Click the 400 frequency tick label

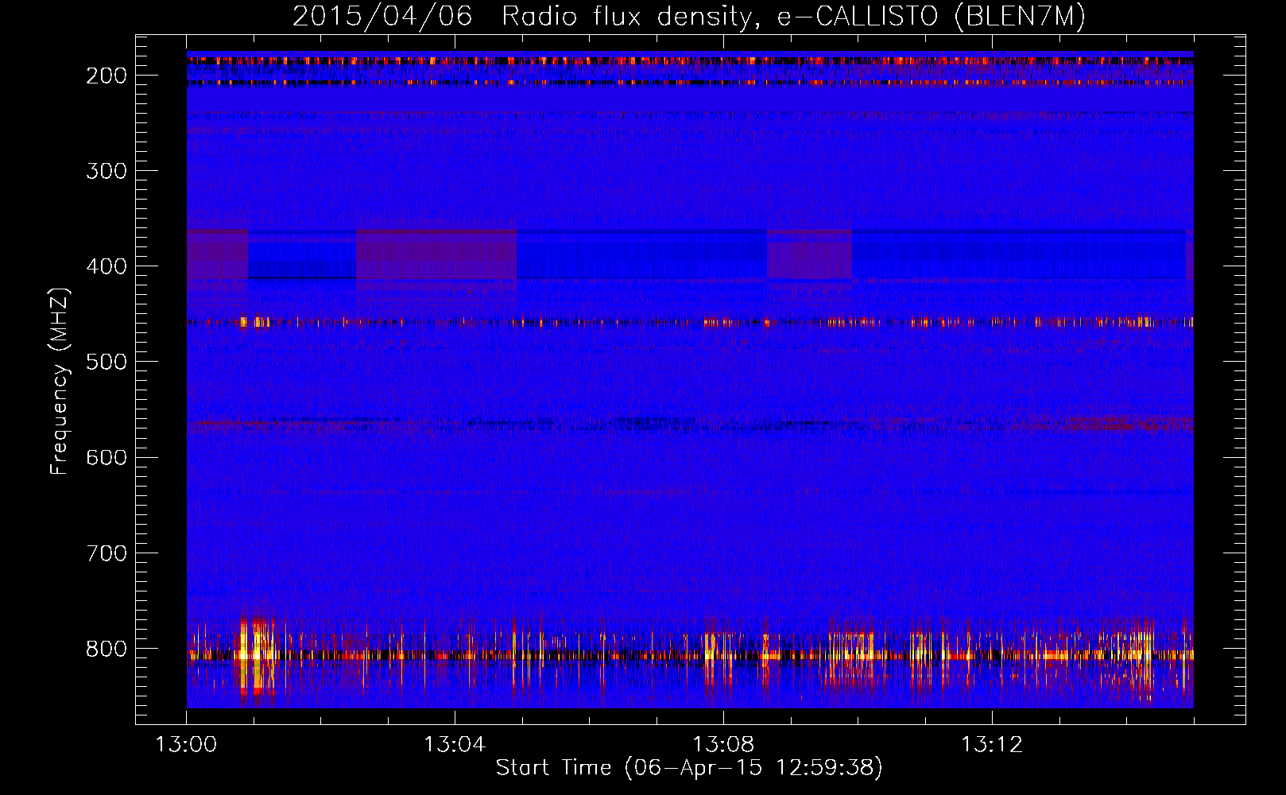107,266
